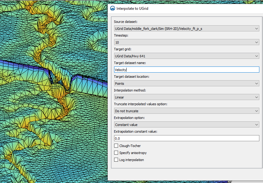Click the Target dataset name text field
This screenshot has width=263, height=183.
point(186,70)
